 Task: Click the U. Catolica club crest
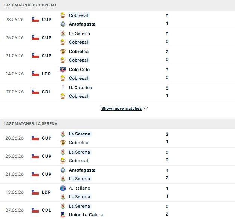[x=63, y=88]
